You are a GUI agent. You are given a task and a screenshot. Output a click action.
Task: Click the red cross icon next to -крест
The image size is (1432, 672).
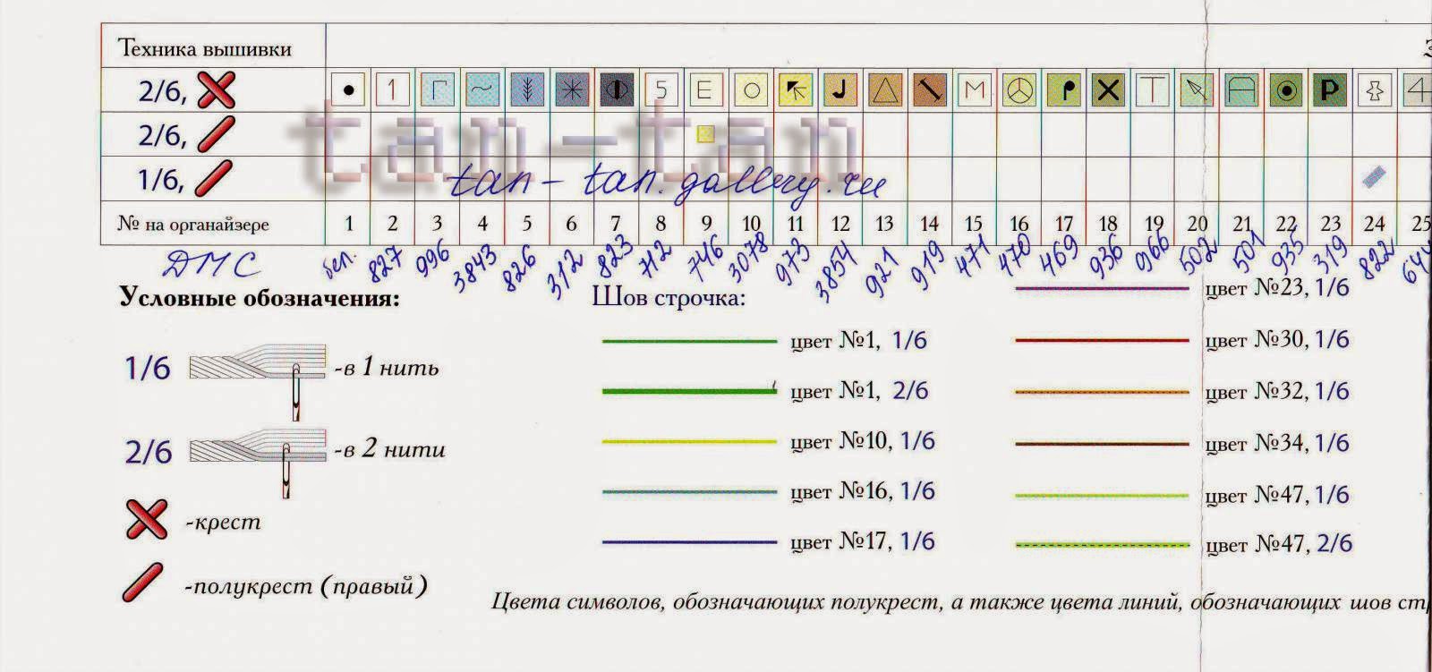[145, 520]
